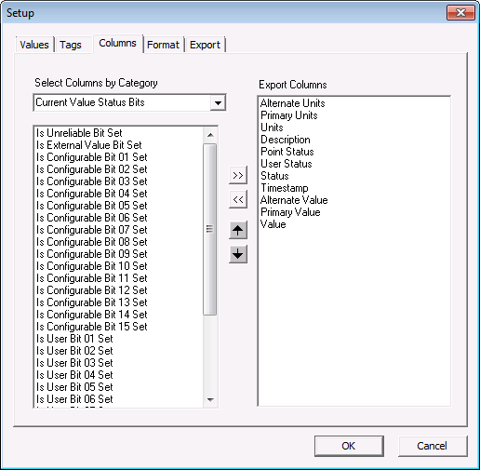Select 'Is Configurable Bit 10 Set'

click(x=91, y=266)
